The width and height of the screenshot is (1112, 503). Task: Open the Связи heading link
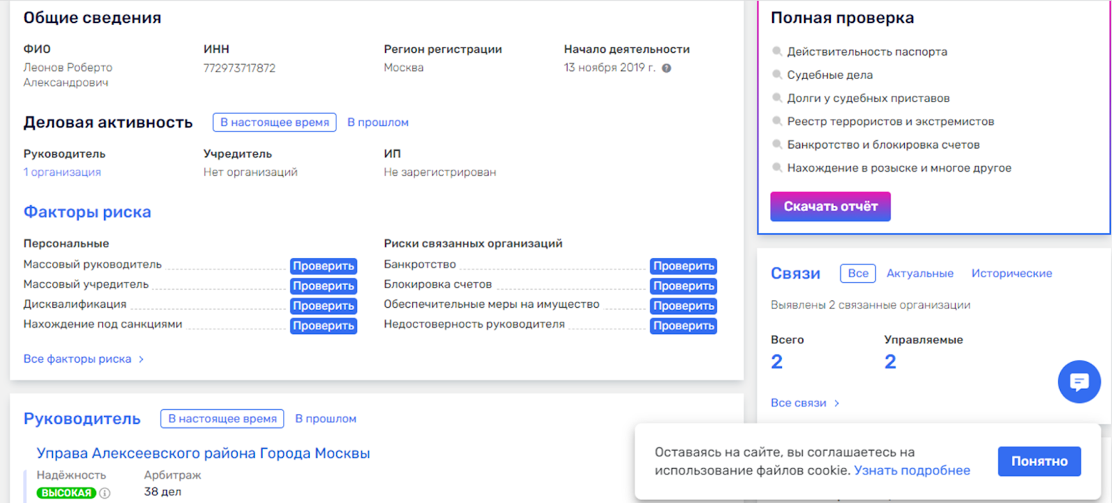pyautogui.click(x=796, y=274)
